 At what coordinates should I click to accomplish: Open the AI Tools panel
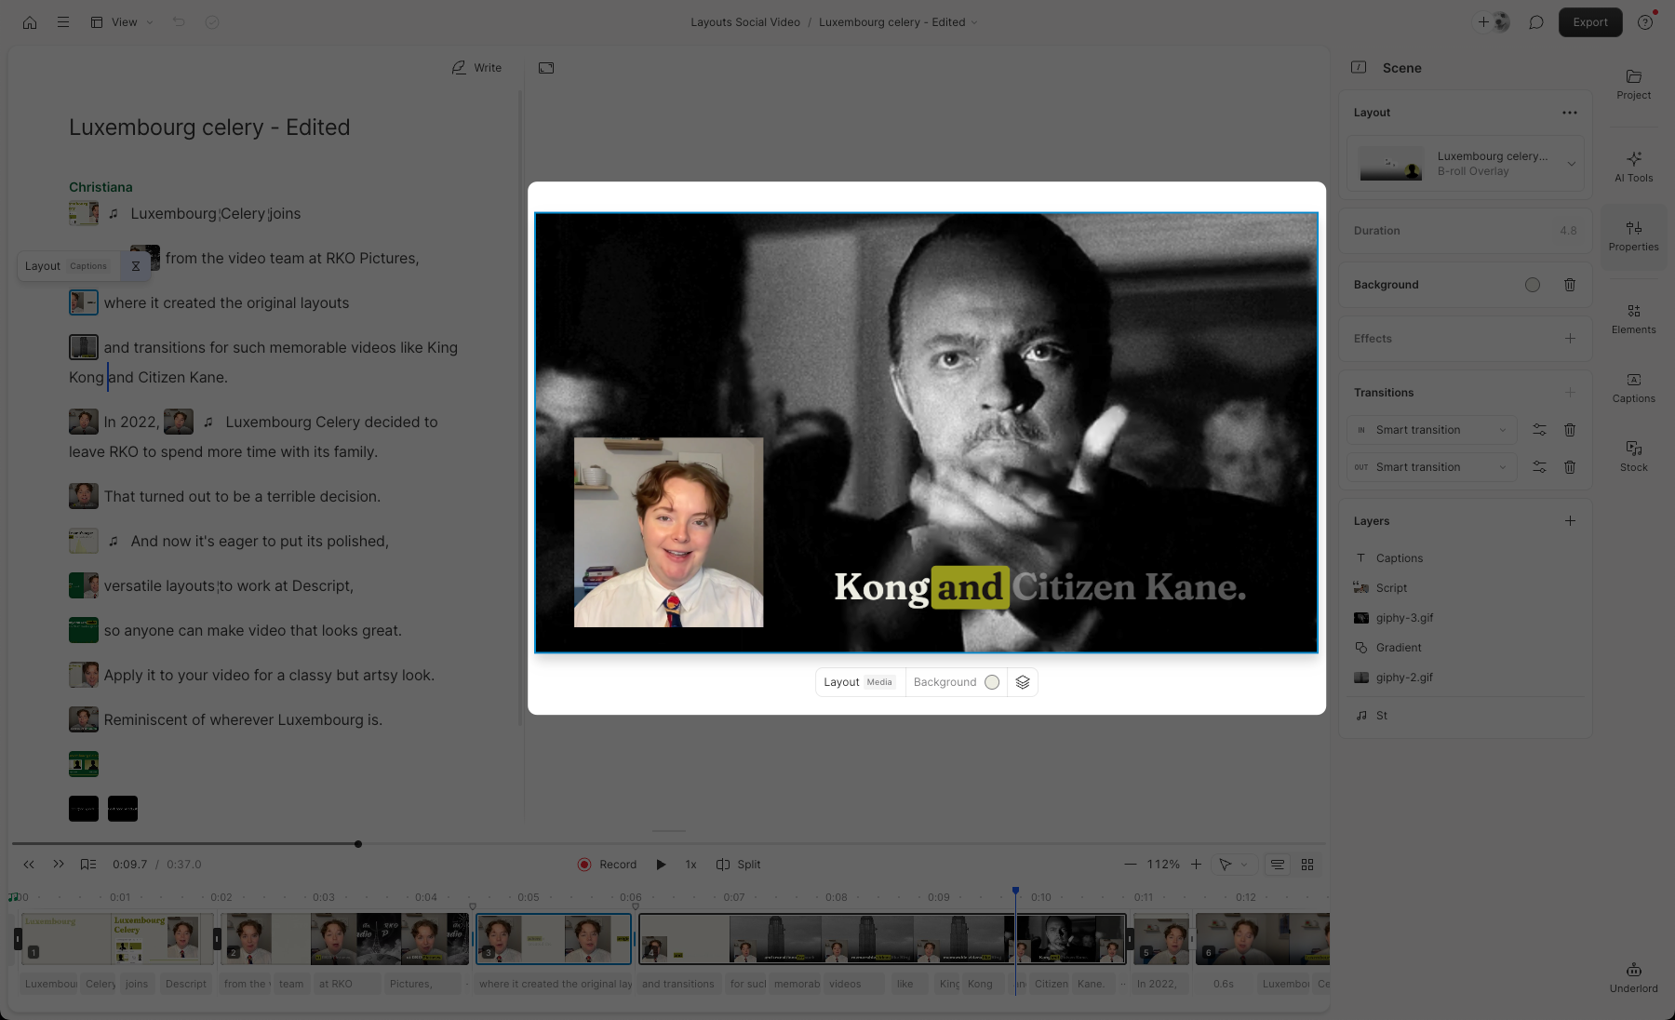coord(1633,165)
